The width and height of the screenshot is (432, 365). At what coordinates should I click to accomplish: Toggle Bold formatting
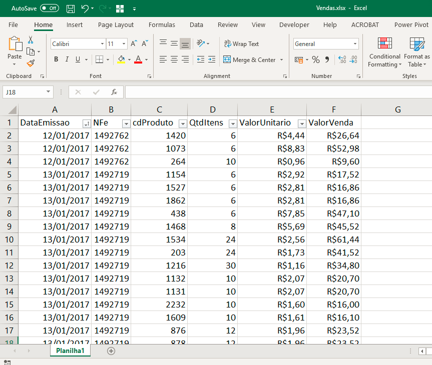click(x=56, y=59)
